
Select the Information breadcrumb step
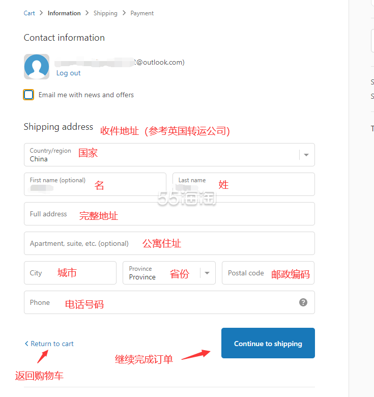64,13
